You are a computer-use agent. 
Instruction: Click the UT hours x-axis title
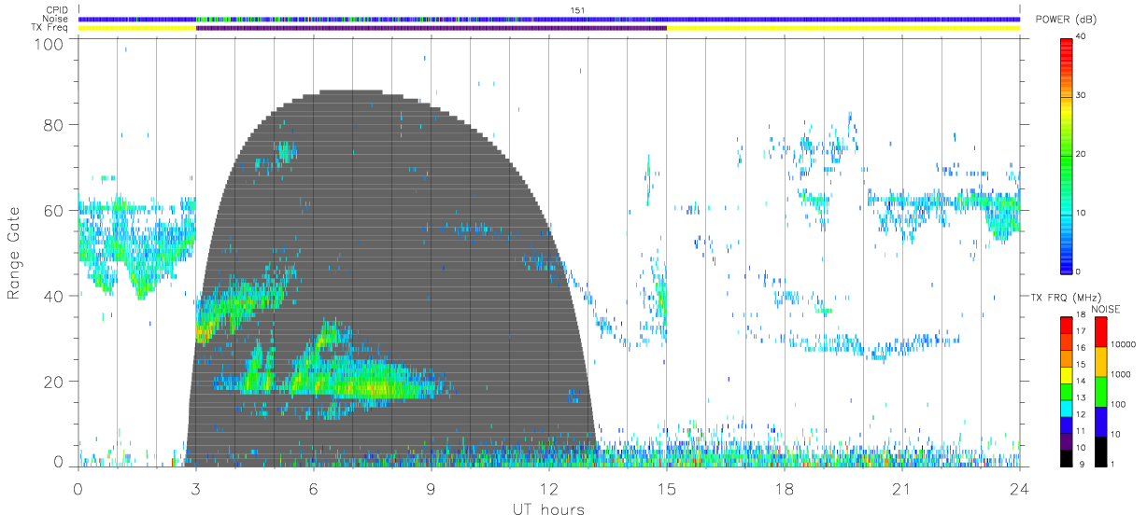point(547,510)
